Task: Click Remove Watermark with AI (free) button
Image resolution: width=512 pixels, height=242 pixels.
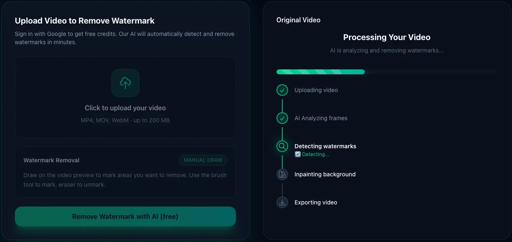Action: 125,216
